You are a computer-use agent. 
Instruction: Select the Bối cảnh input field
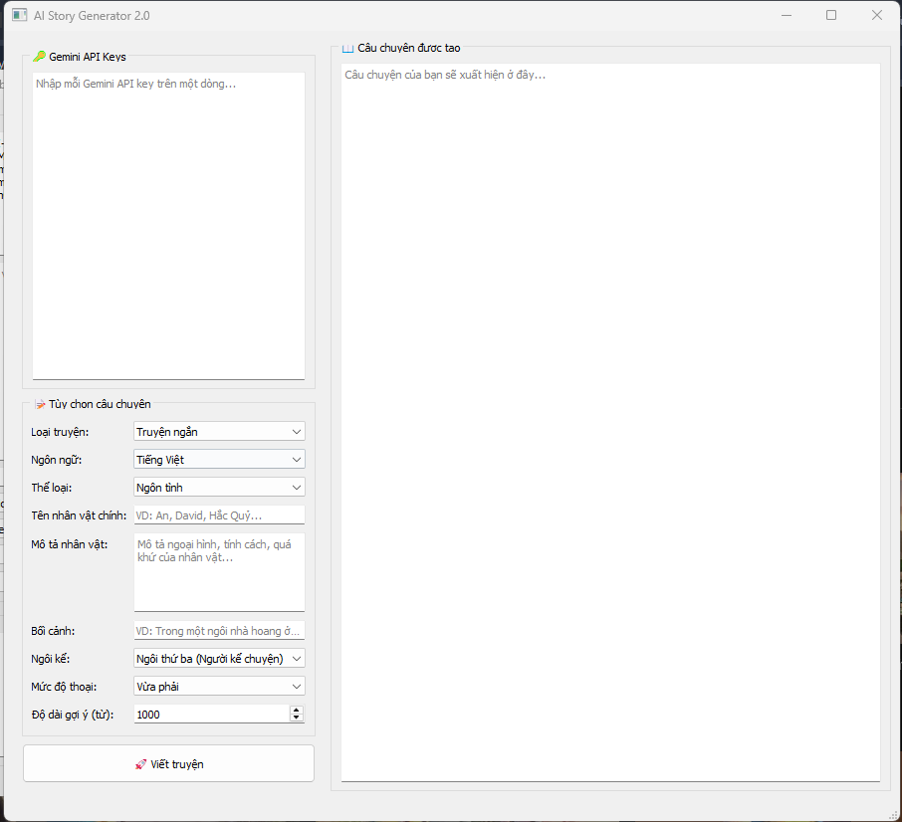(x=219, y=631)
